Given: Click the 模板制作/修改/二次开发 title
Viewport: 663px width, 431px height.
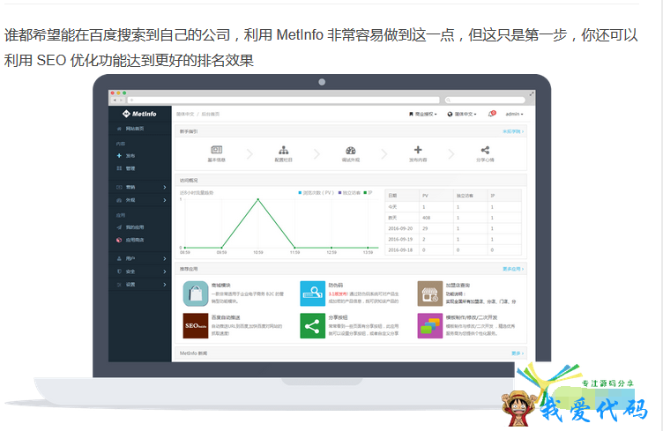Looking at the screenshot, I should (x=472, y=317).
